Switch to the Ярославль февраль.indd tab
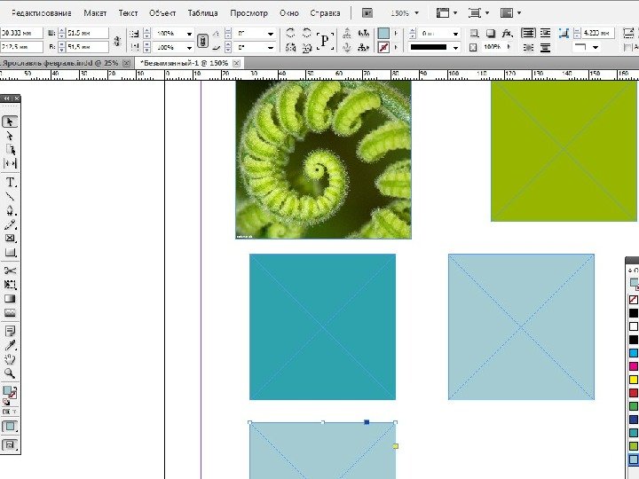Viewport: 639px width, 479px height. (x=59, y=63)
